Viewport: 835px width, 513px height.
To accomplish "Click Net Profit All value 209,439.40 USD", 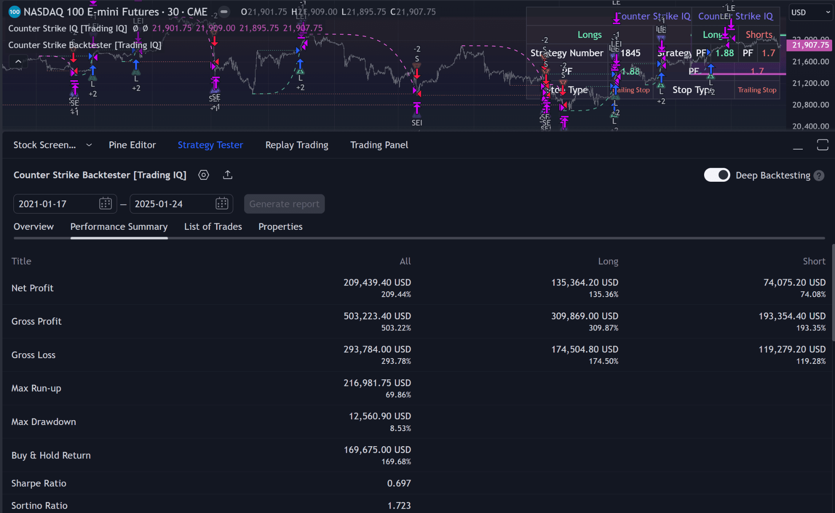I will click(377, 282).
